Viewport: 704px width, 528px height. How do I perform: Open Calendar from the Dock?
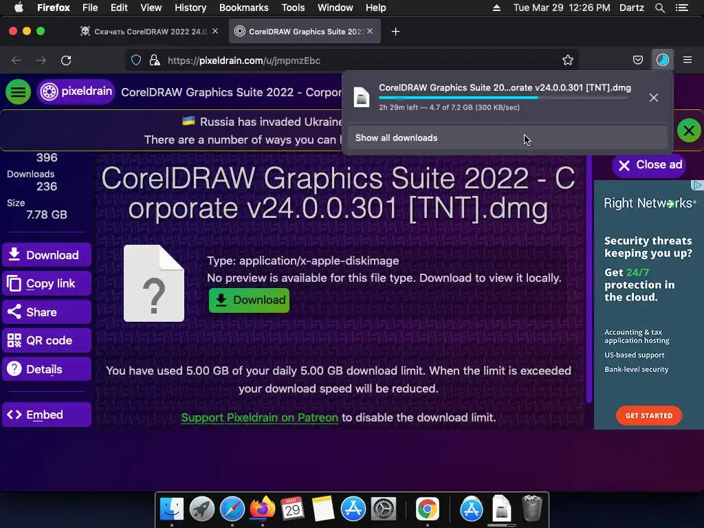click(x=293, y=509)
